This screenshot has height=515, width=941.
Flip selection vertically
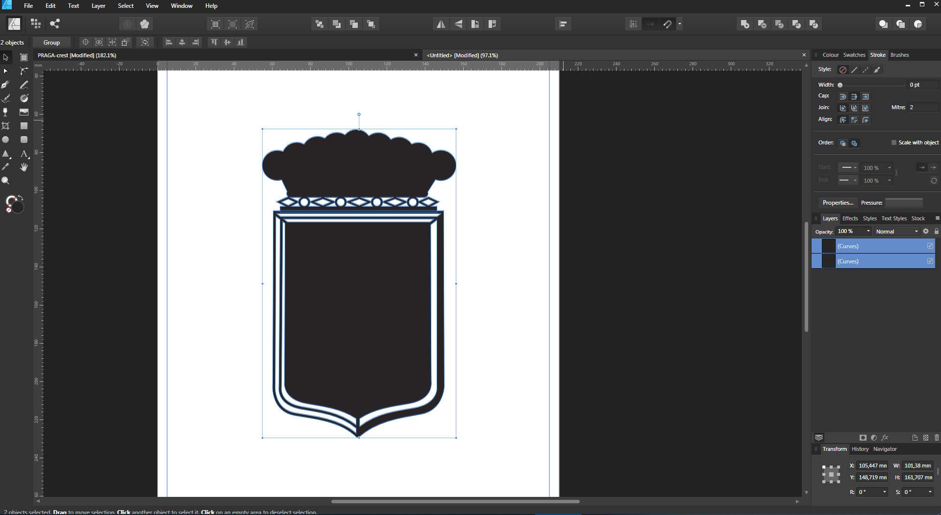point(458,24)
